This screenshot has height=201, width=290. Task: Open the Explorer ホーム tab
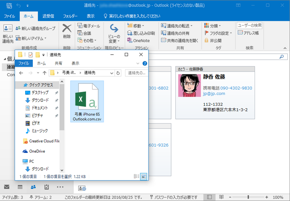click(42, 63)
